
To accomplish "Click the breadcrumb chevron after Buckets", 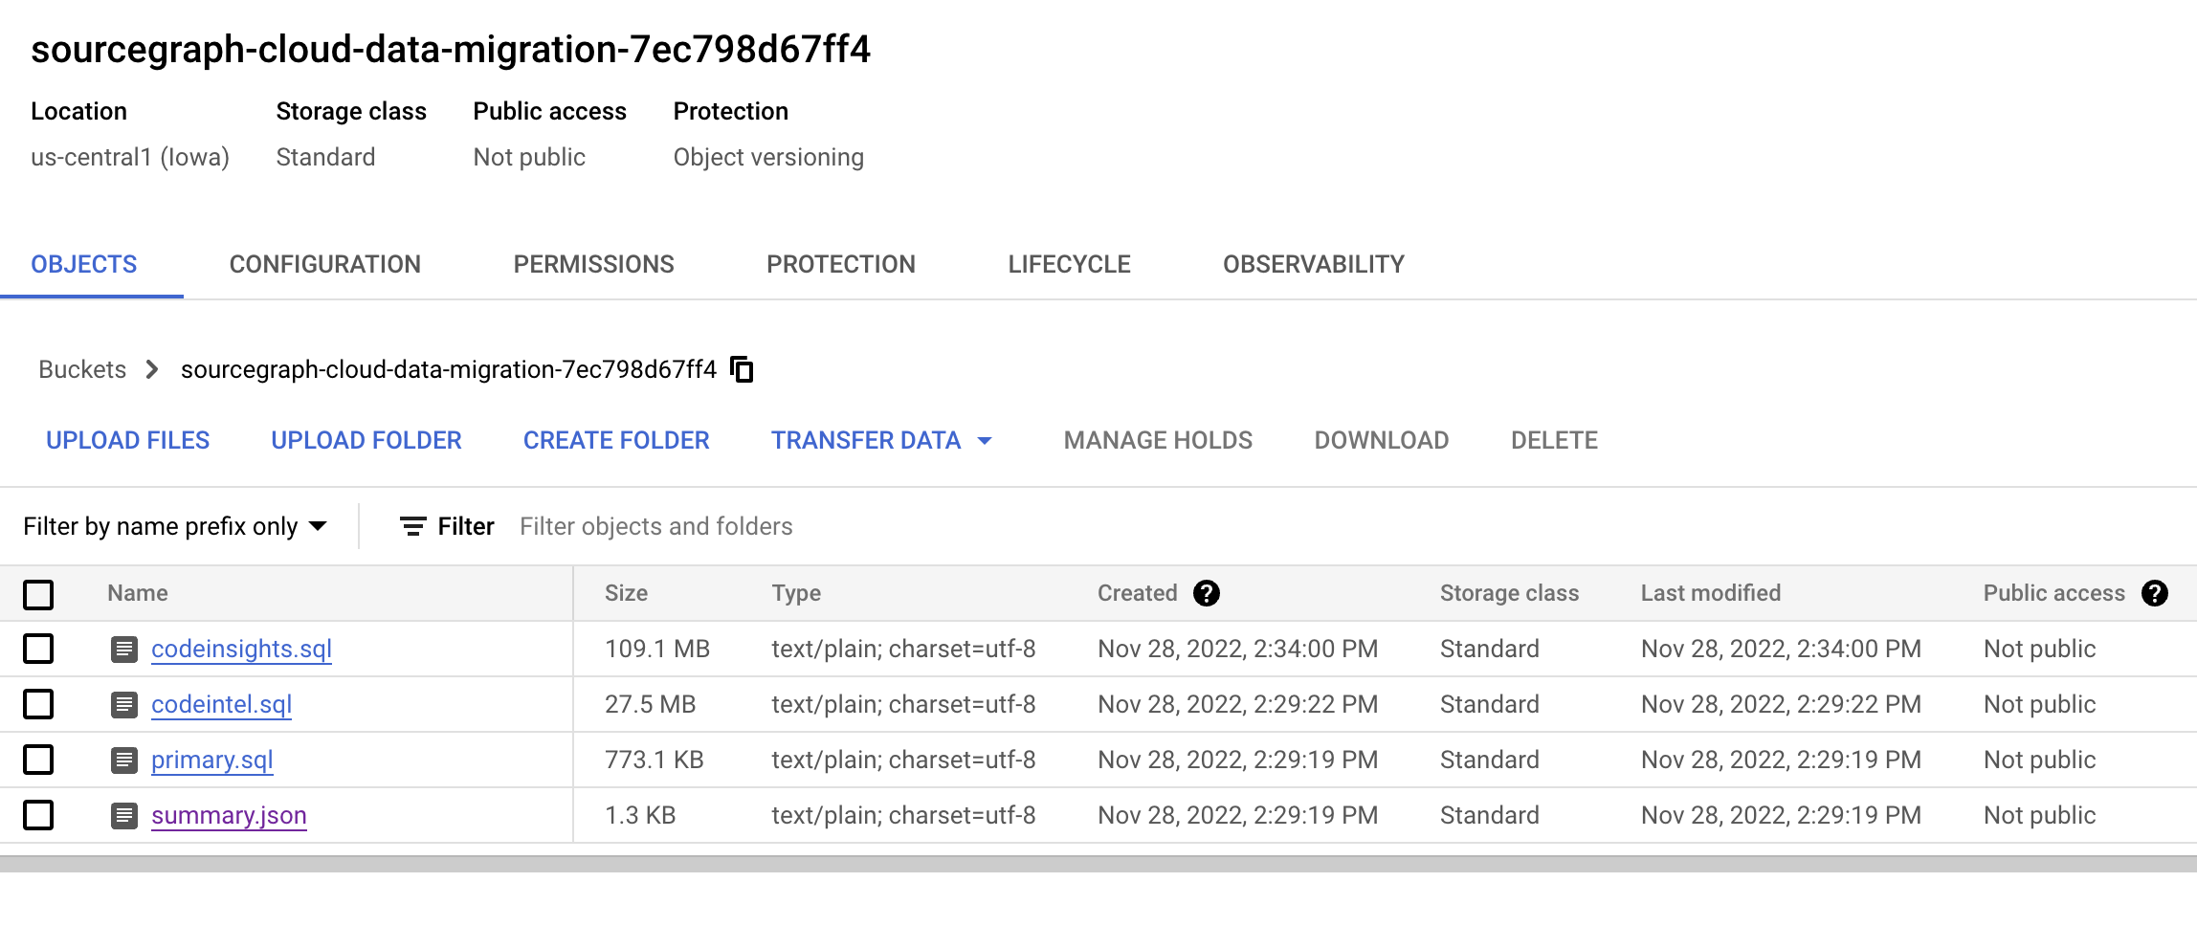I will coord(152,369).
